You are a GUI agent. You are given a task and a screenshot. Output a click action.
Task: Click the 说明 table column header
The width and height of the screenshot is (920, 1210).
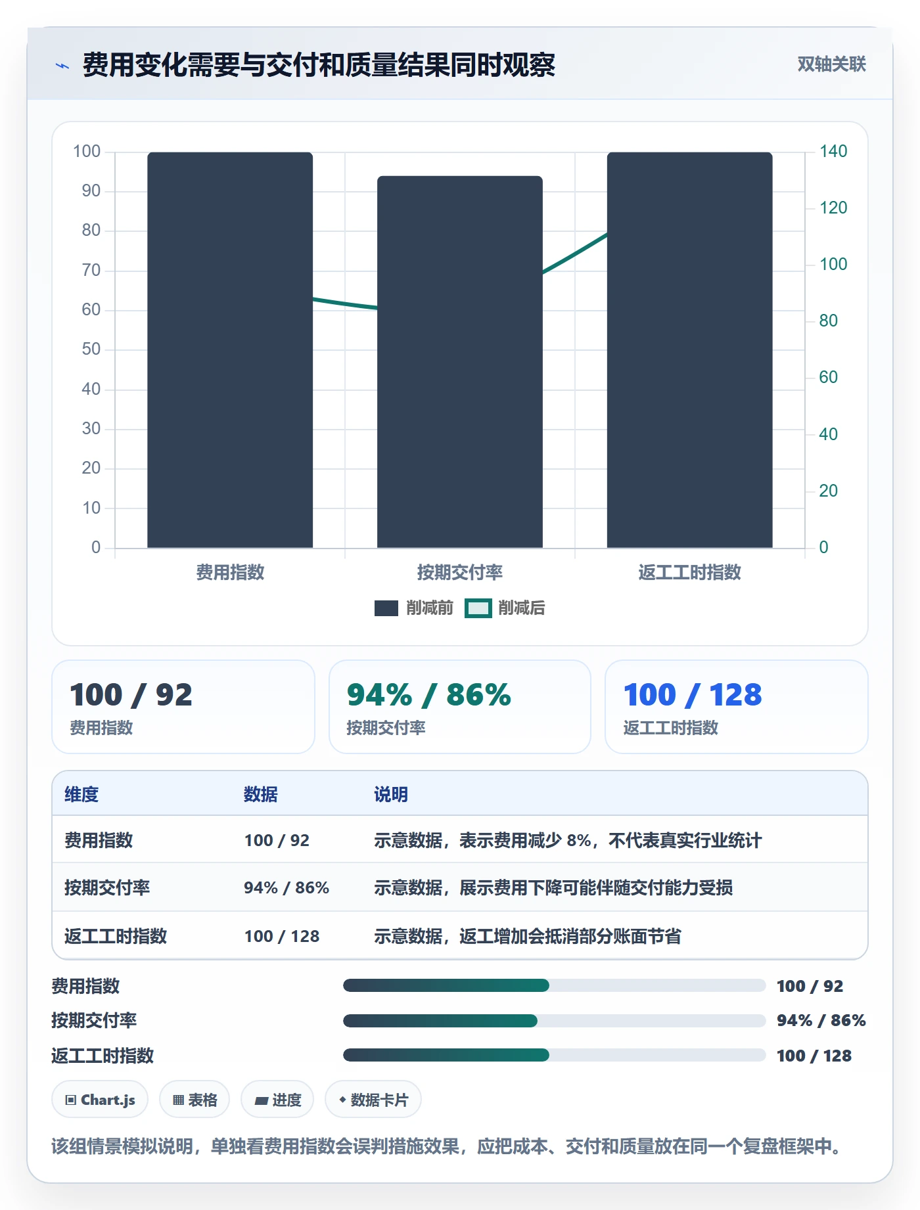click(x=391, y=794)
